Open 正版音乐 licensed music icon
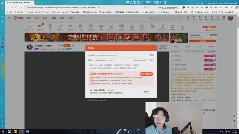The image size is (239, 134). (142, 27)
